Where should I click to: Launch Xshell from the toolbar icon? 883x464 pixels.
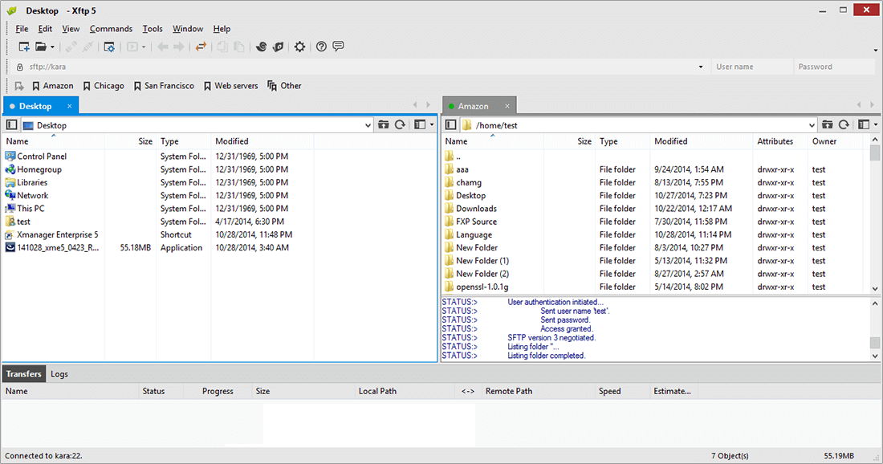click(x=261, y=47)
